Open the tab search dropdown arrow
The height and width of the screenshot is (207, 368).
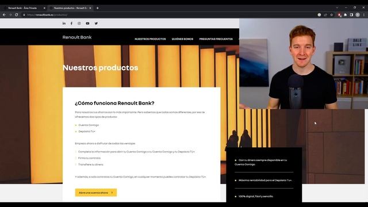click(337, 7)
